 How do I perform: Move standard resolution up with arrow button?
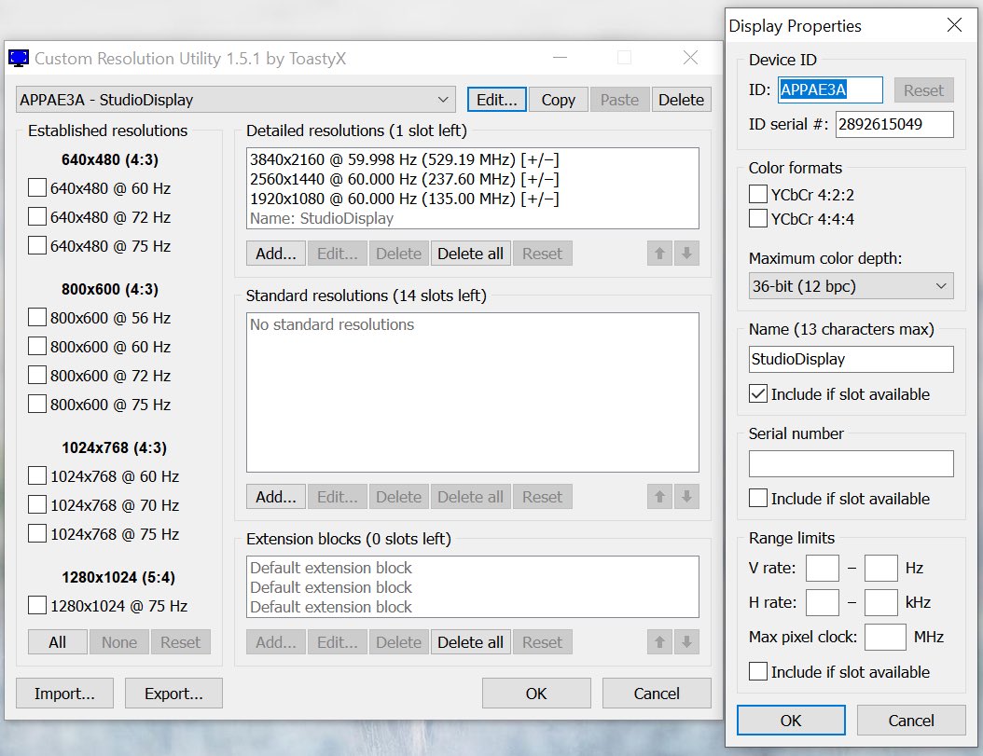659,497
